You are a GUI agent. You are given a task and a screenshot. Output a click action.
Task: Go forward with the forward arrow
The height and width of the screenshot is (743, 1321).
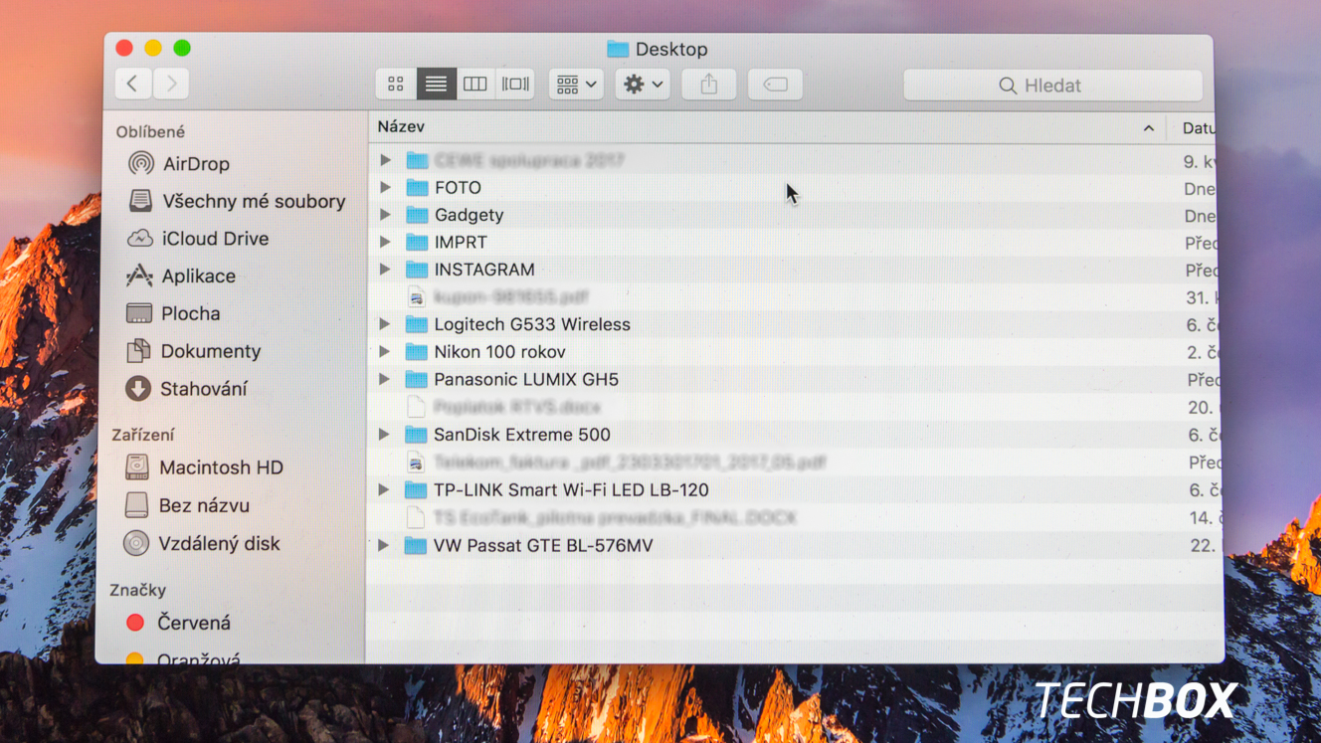(x=171, y=84)
